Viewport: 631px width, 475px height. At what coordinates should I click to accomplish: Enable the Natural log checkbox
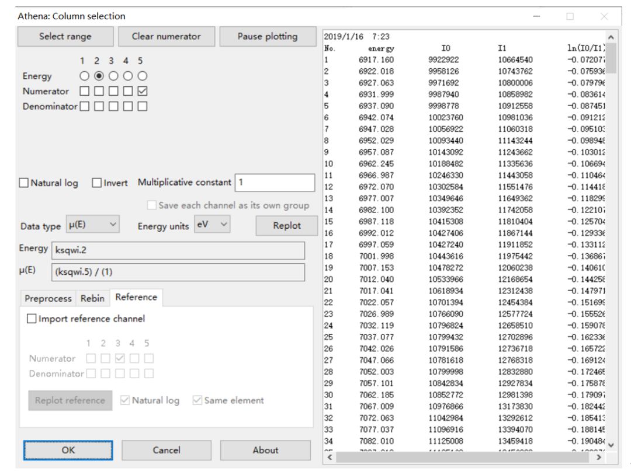tap(25, 183)
